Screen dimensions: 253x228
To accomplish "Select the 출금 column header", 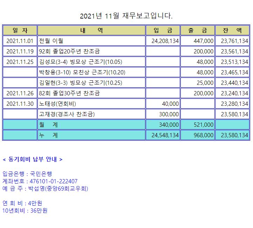I will [197, 30].
